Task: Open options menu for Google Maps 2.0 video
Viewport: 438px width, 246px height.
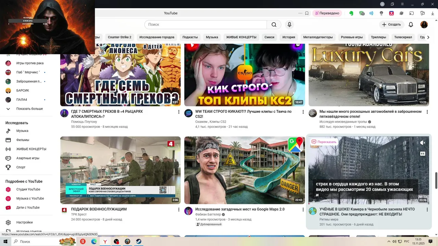Action: (303, 209)
